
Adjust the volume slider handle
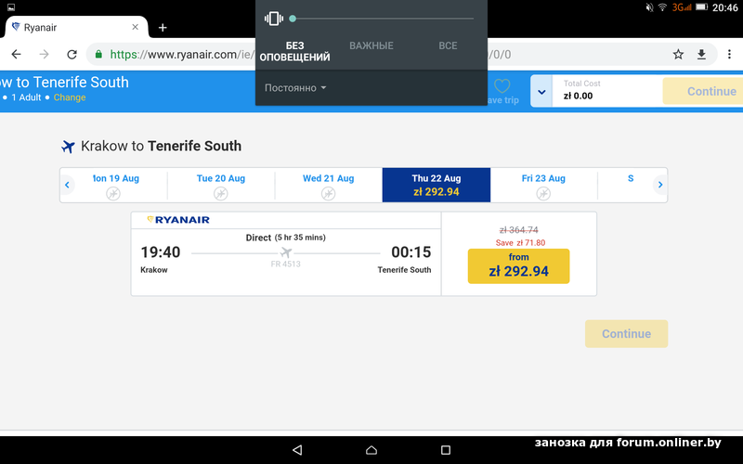293,19
